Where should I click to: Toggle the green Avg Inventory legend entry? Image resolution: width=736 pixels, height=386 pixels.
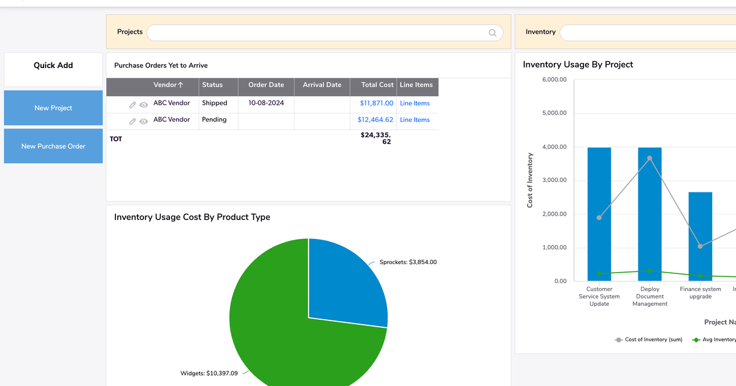click(713, 340)
